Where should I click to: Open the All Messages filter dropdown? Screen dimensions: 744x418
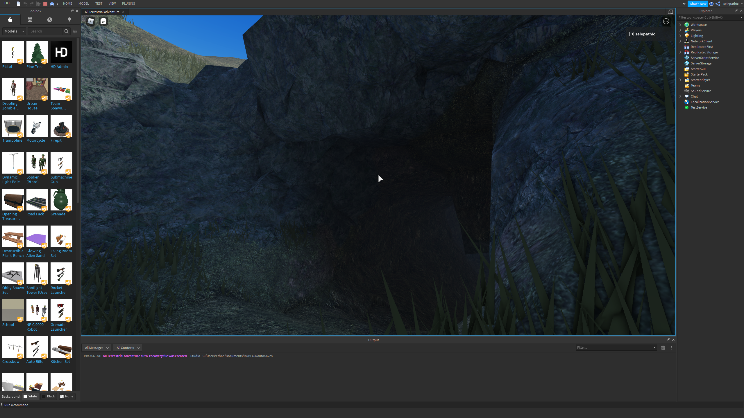pos(96,348)
